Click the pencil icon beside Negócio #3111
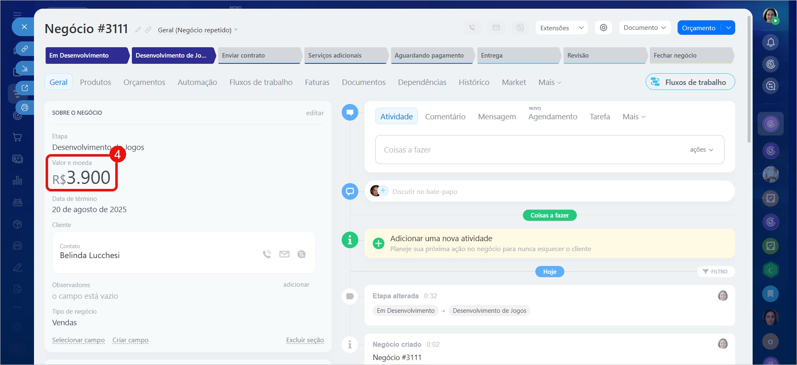The width and height of the screenshot is (797, 365). pos(138,30)
